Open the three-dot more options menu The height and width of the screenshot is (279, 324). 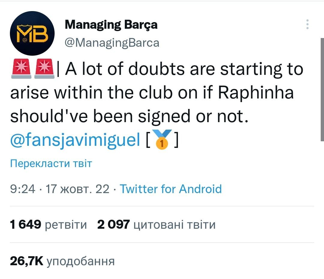coord(307,24)
